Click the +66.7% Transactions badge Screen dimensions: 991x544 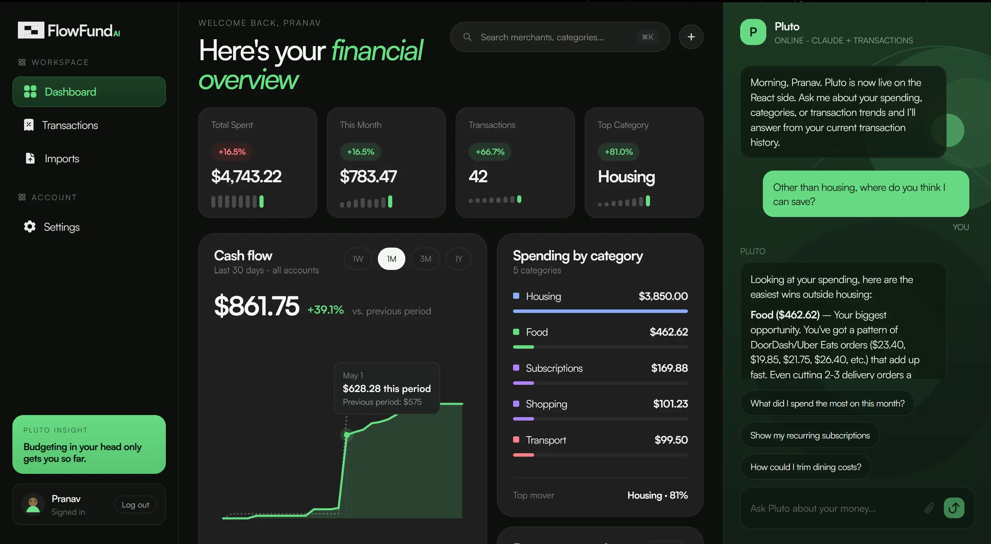point(490,152)
